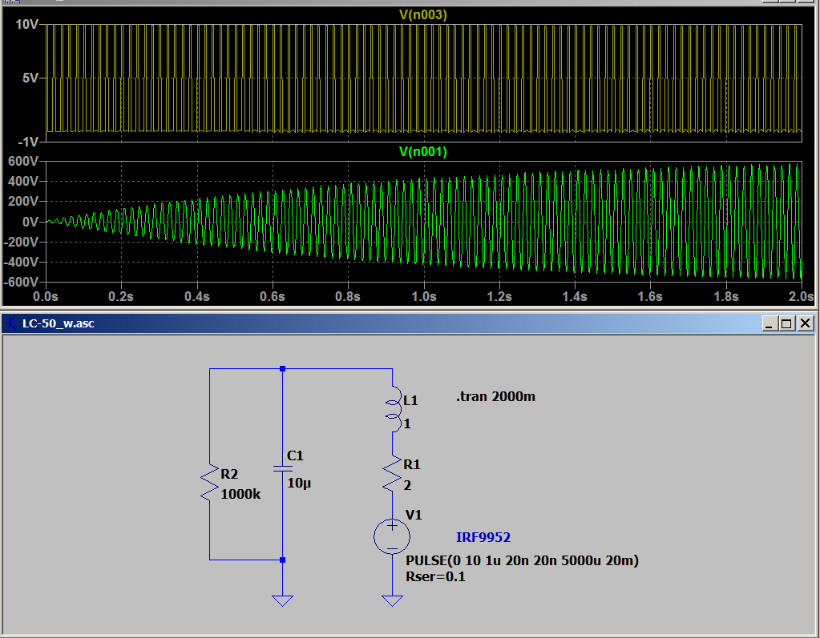This screenshot has height=638, width=820.
Task: Click the V(n001) trace label
Action: pyautogui.click(x=422, y=151)
